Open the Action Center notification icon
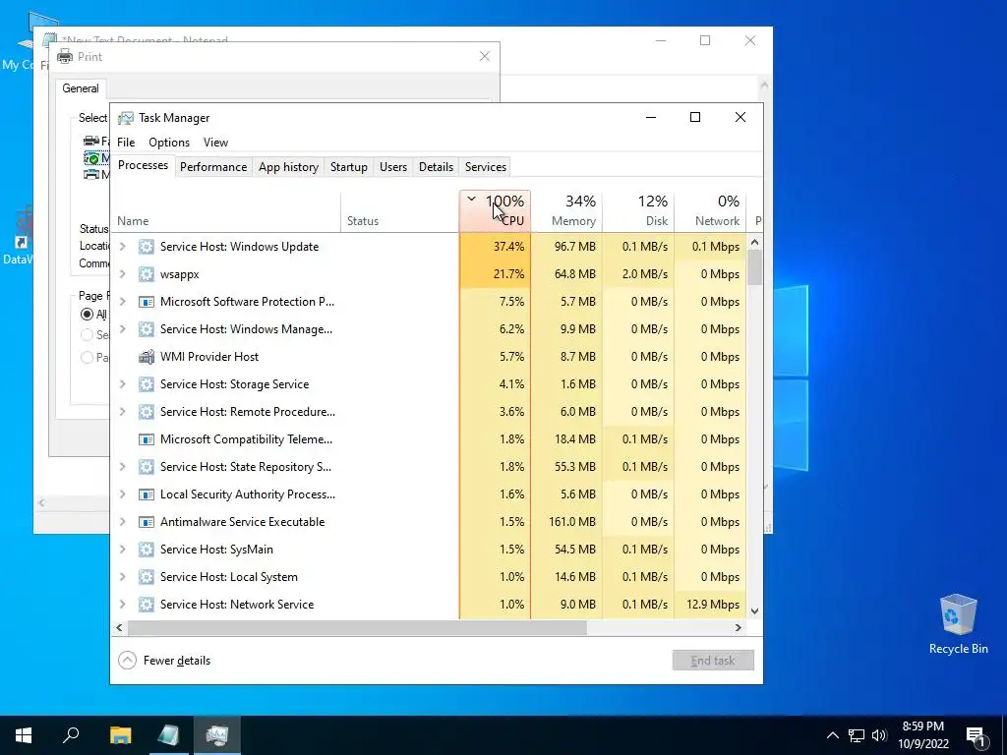 (x=977, y=735)
